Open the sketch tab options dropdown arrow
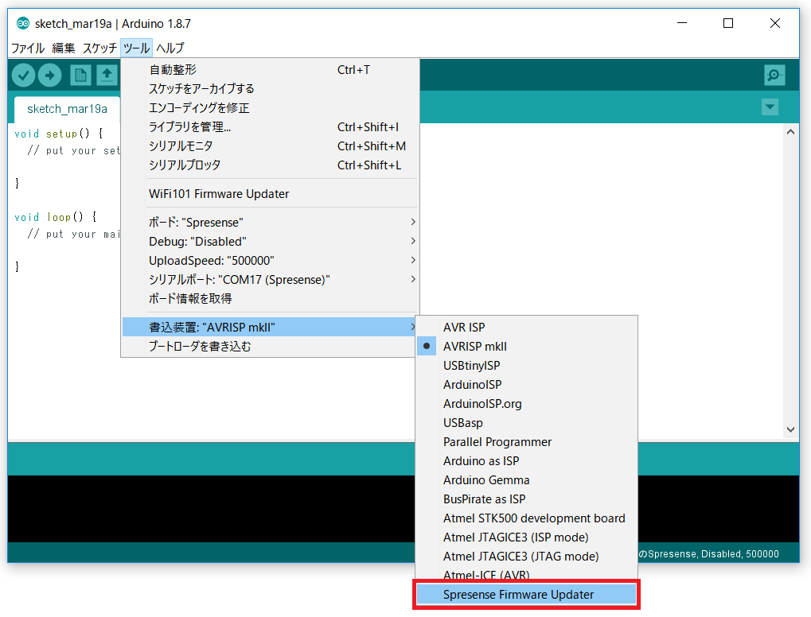This screenshot has height=617, width=811. click(769, 107)
